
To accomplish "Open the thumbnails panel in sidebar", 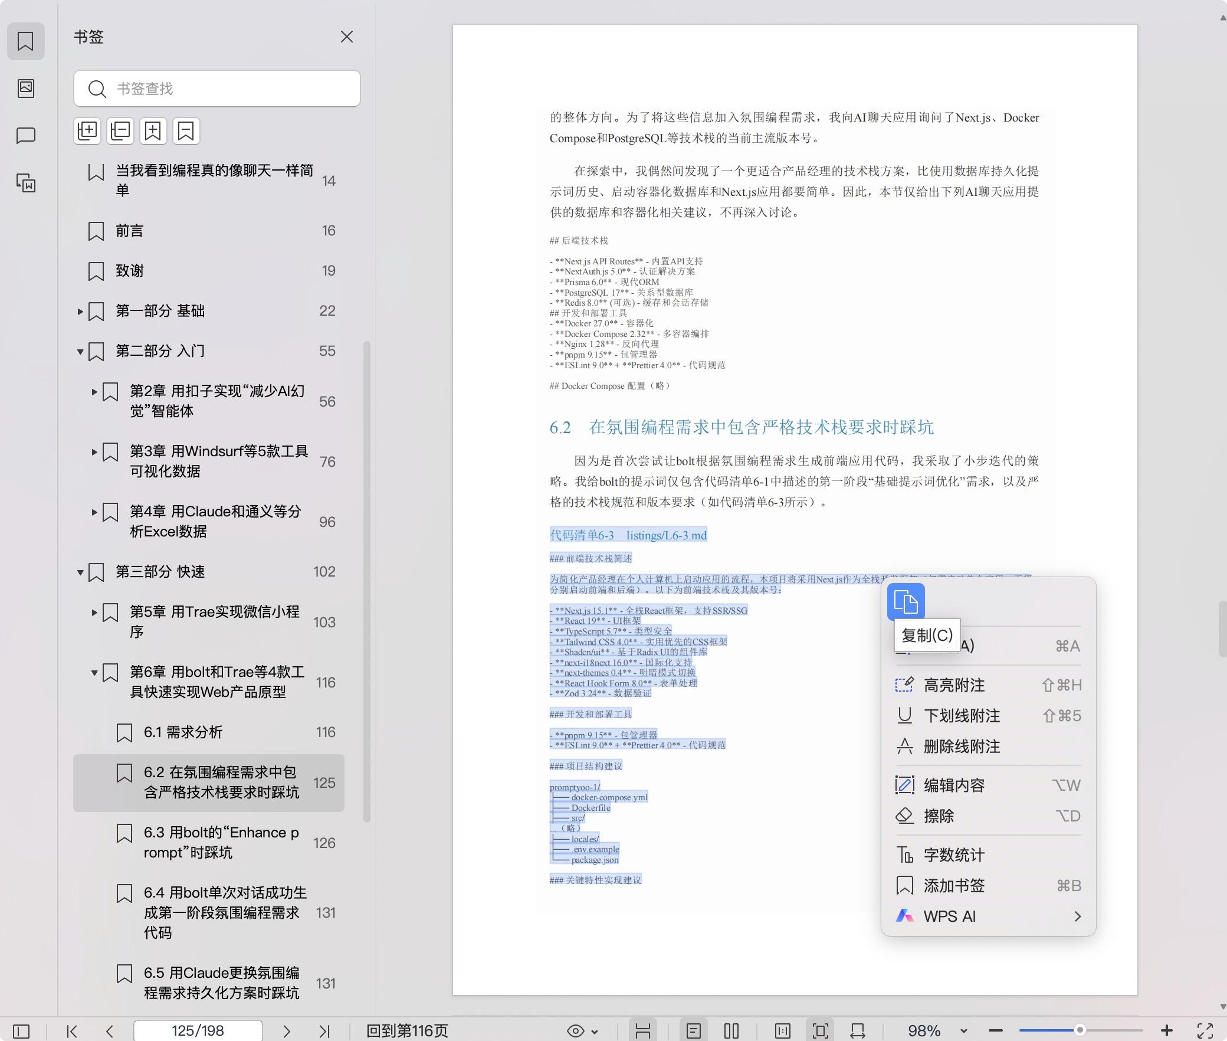I will 25,89.
